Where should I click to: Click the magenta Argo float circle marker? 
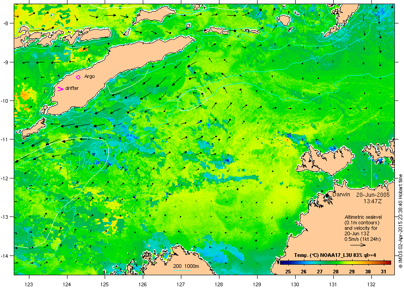pos(79,77)
